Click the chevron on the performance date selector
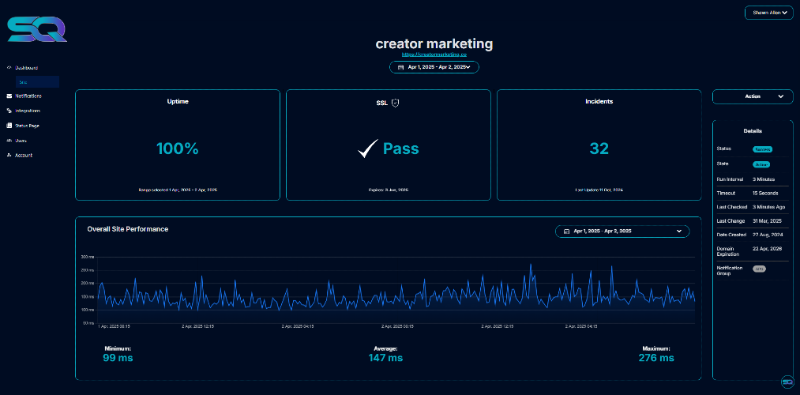The width and height of the screenshot is (800, 395). click(x=679, y=231)
